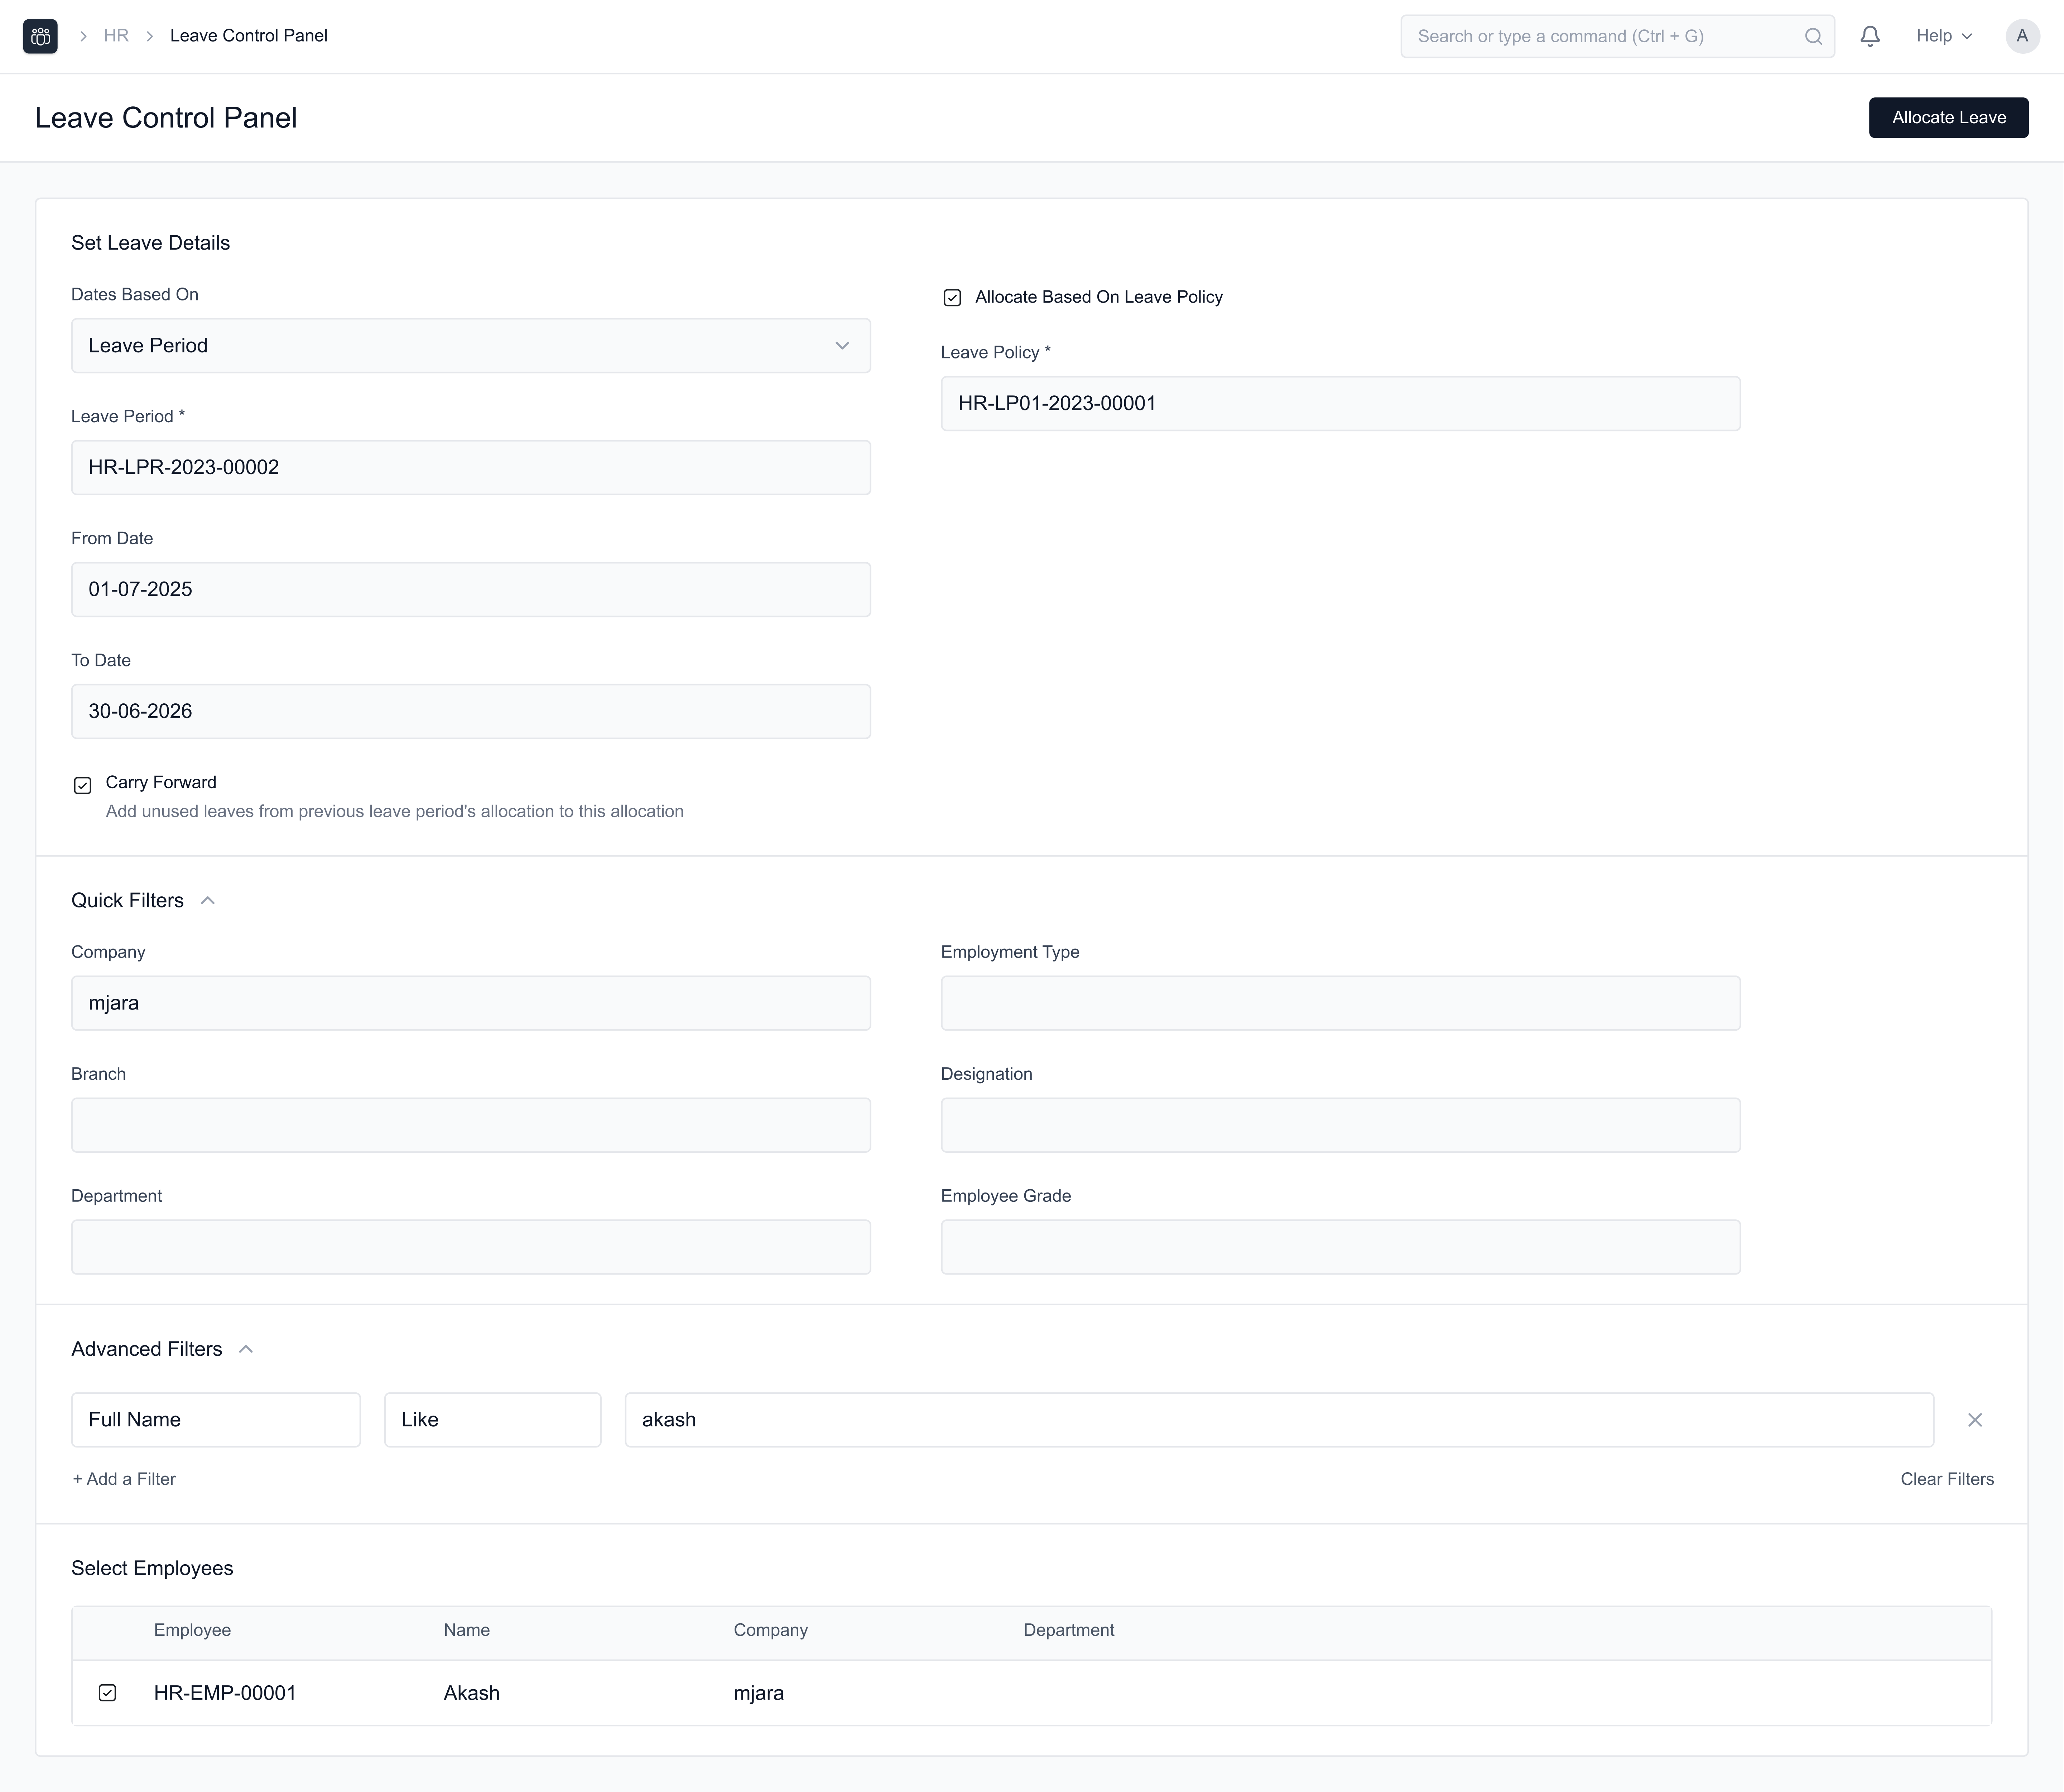Open the notifications bell icon
The image size is (2064, 1792).
point(1870,36)
